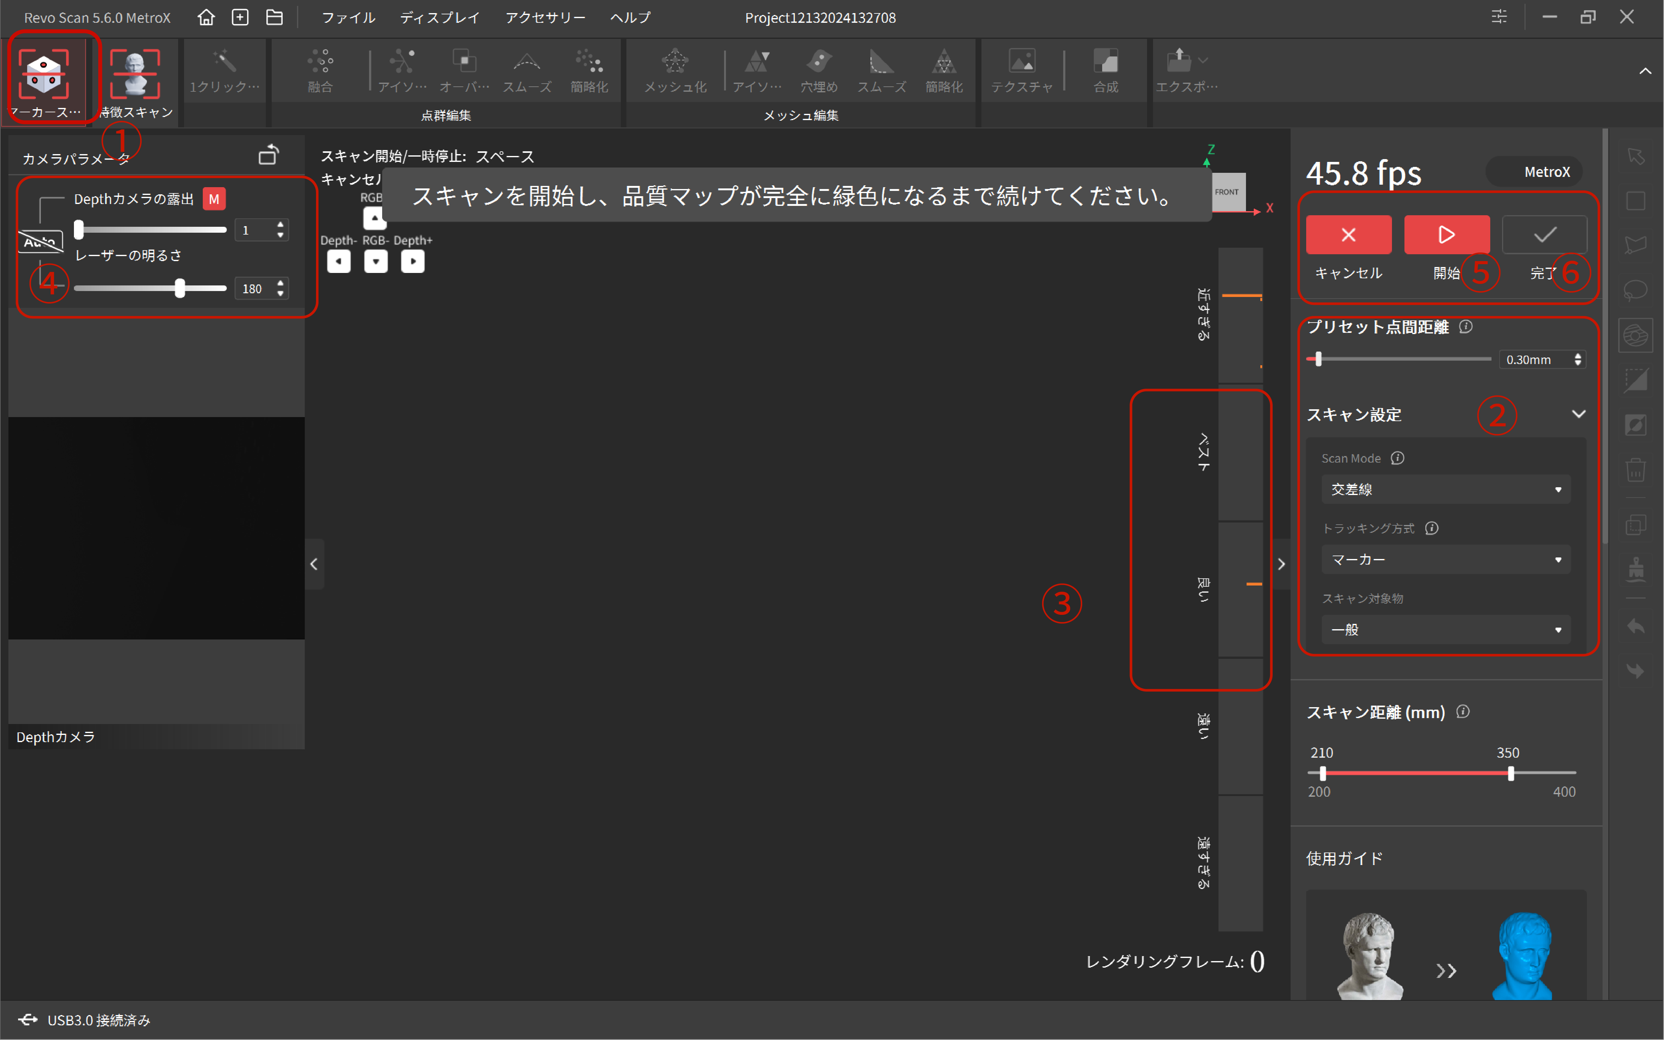Click the redo arrow in right sidebar
The height and width of the screenshot is (1040, 1664).
(x=1636, y=671)
